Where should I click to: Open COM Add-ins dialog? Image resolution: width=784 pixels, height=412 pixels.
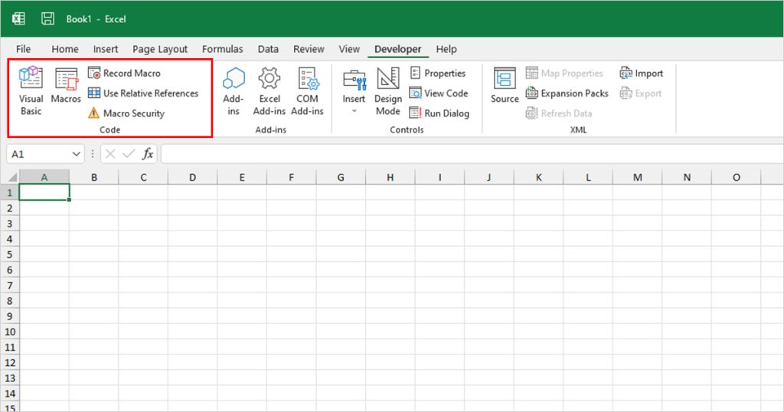click(307, 91)
